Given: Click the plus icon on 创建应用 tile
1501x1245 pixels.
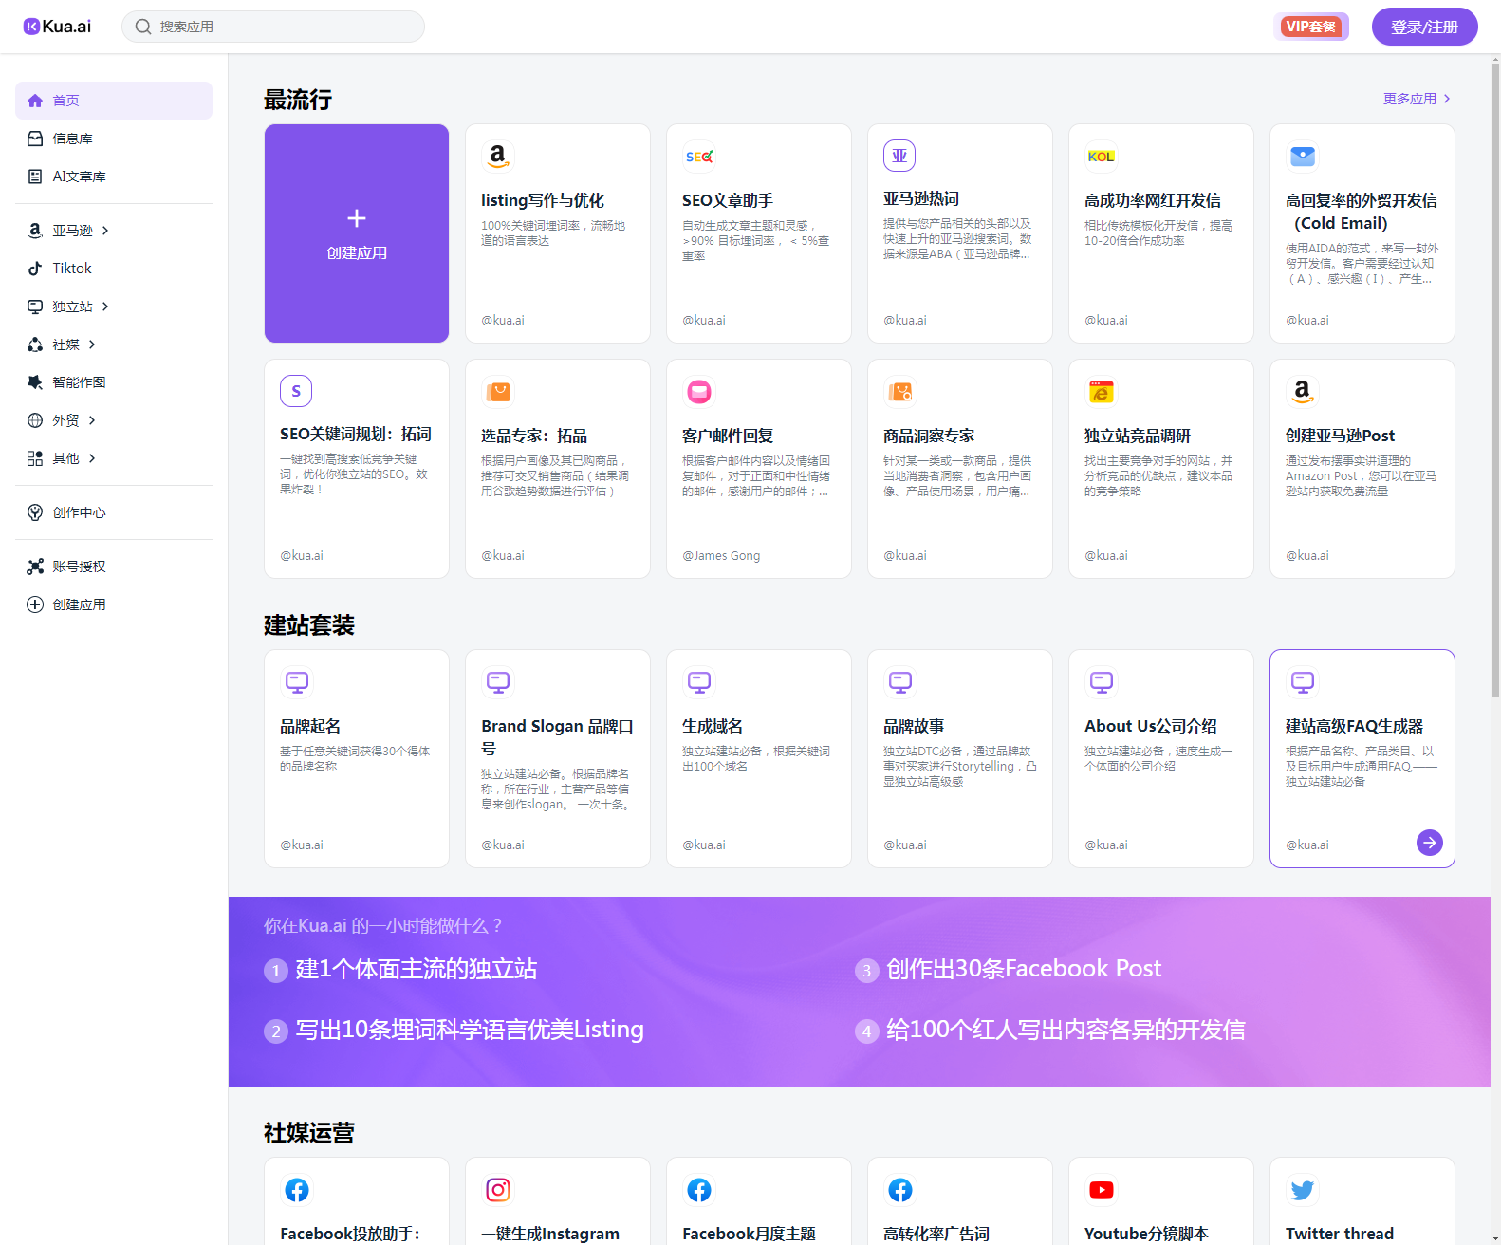Looking at the screenshot, I should [357, 218].
